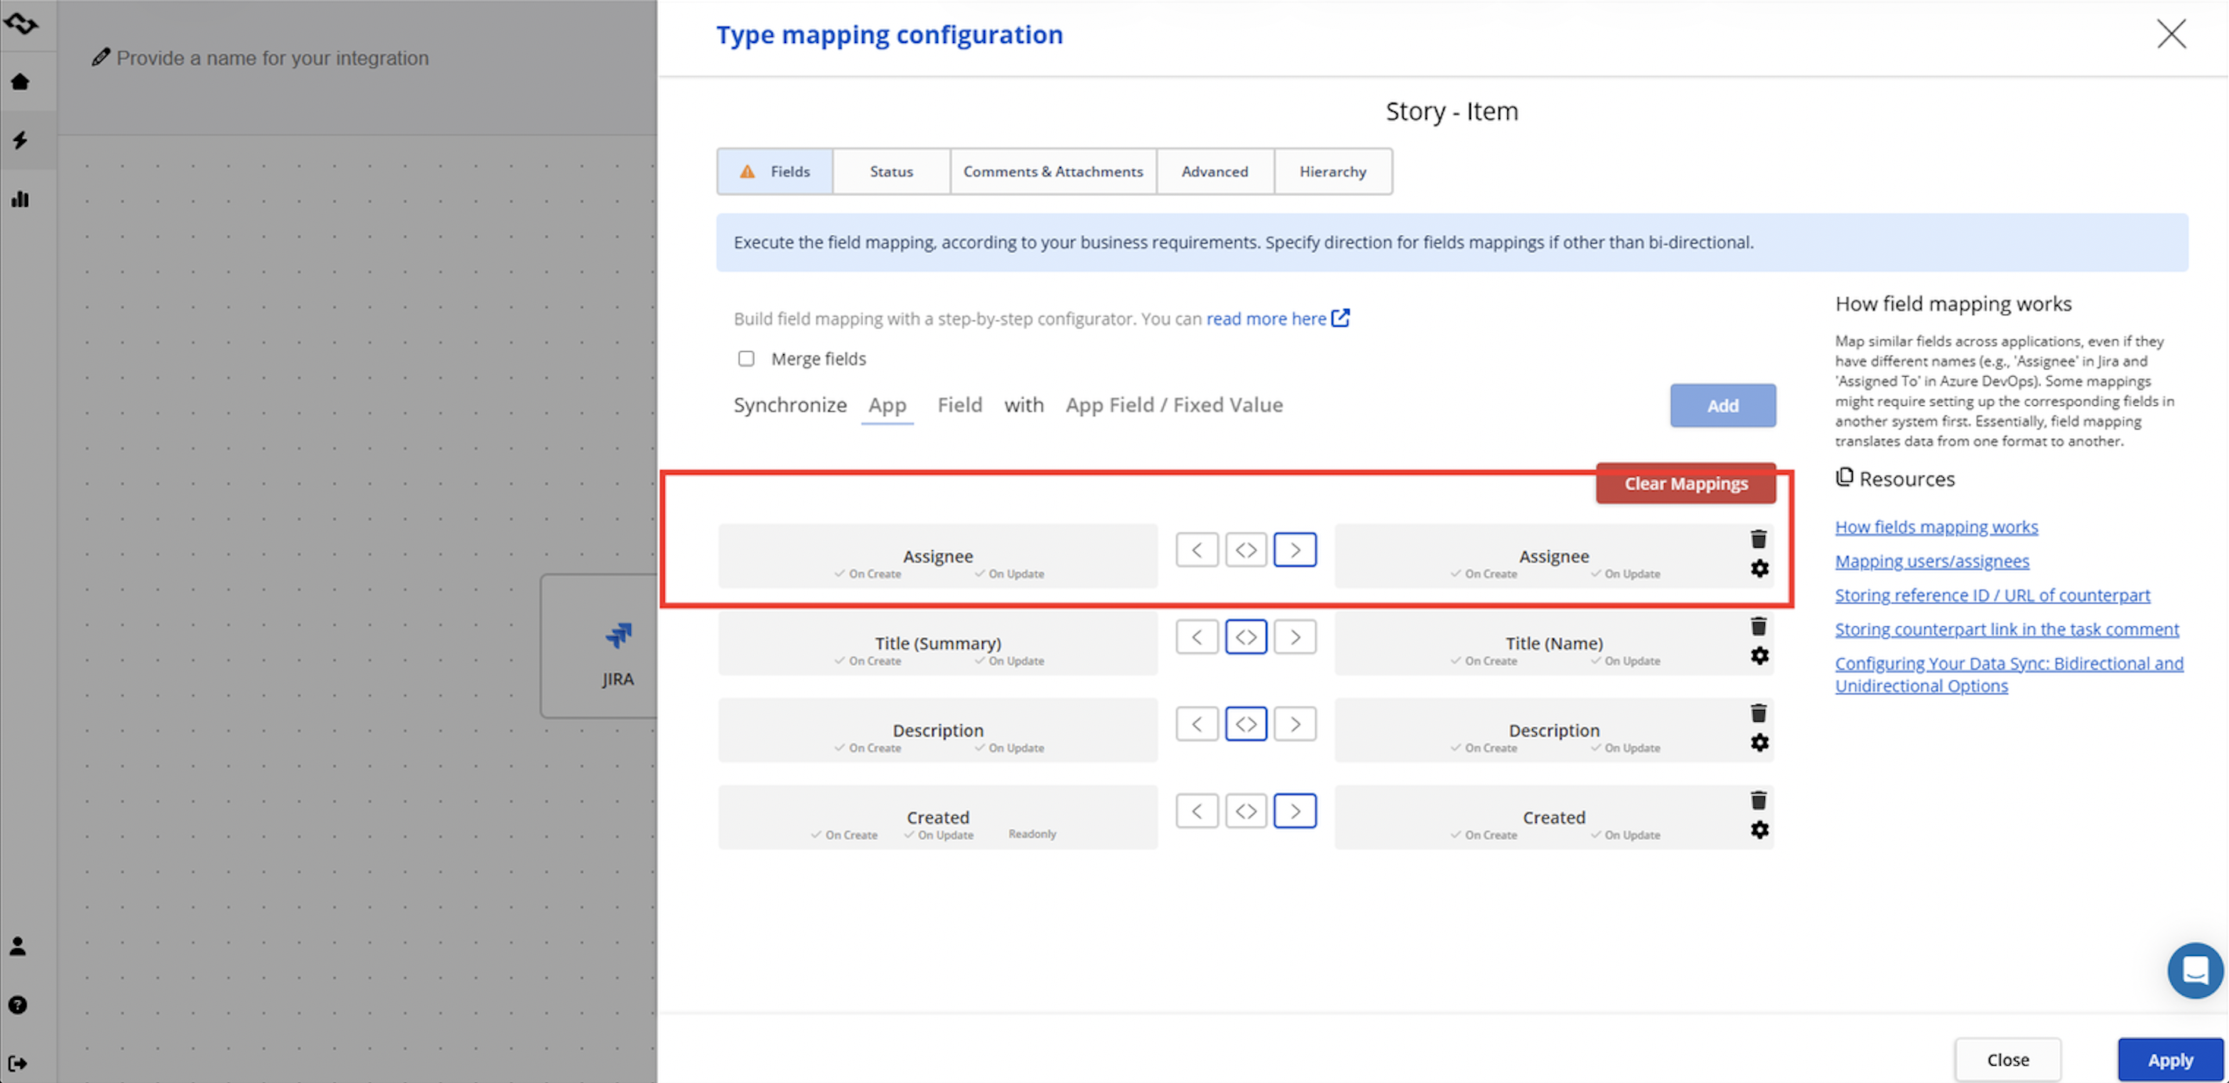Open App Field / Fixed Value selector
Screen dimensions: 2229x1083
pos(1173,405)
